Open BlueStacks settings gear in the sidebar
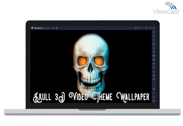183x126 pixels. coord(154,89)
